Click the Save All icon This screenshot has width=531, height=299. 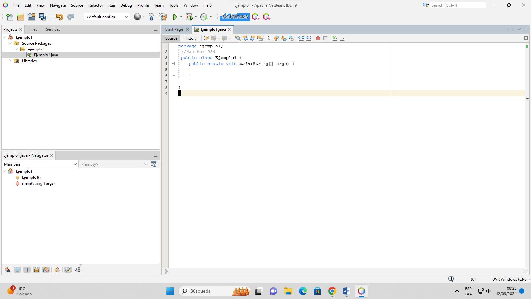43,17
